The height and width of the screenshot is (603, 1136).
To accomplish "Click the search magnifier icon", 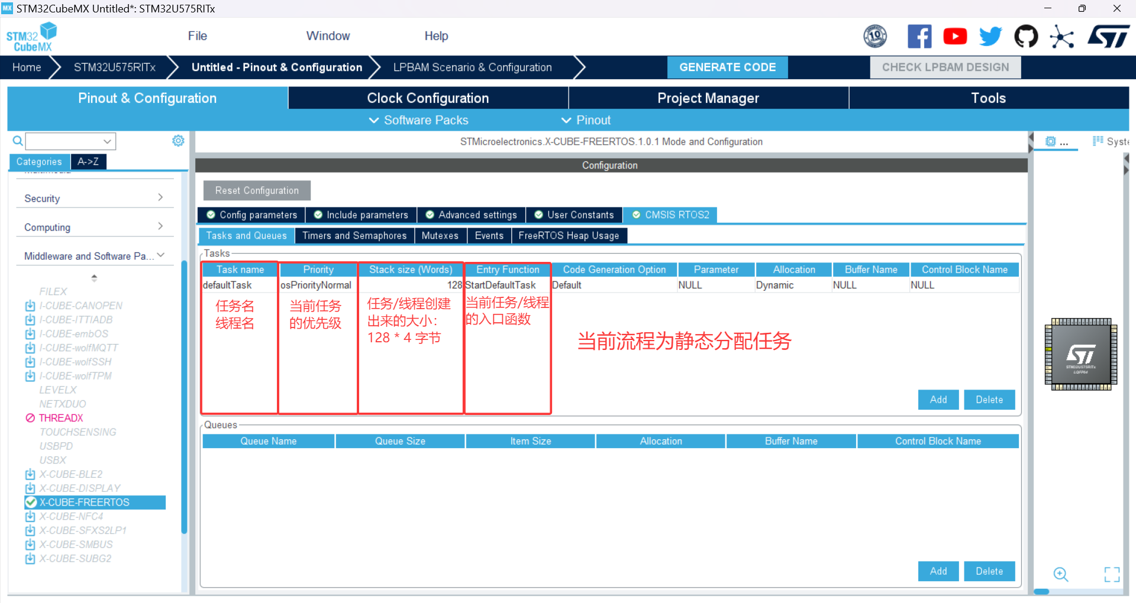I will coord(18,141).
